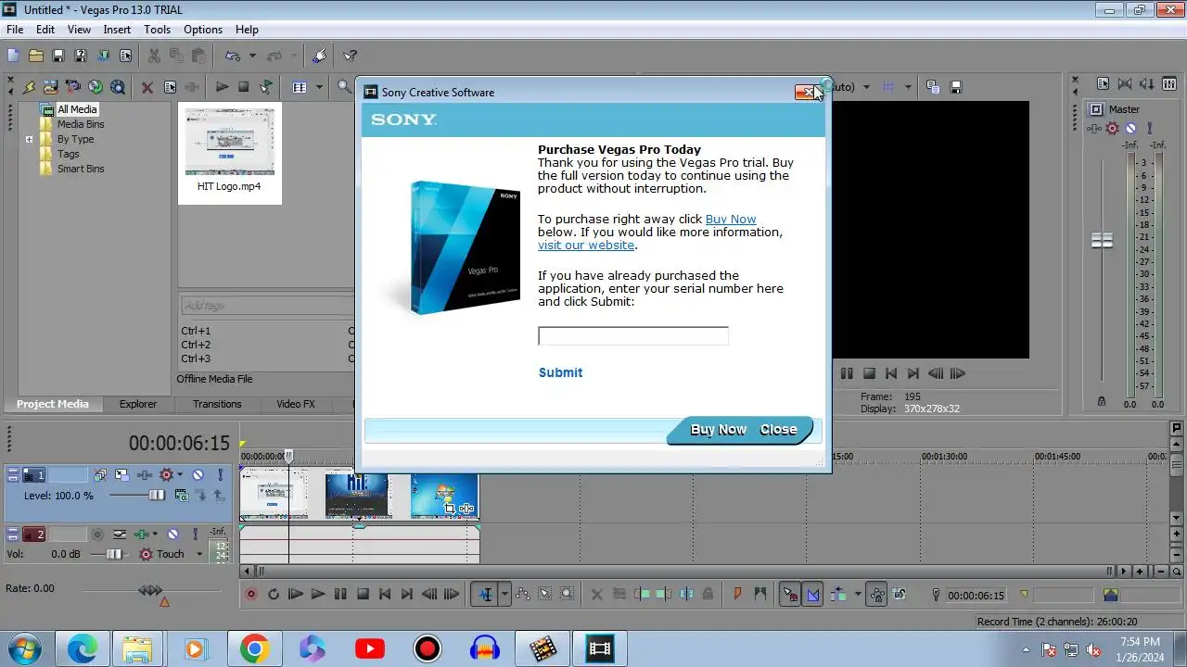Image resolution: width=1187 pixels, height=667 pixels.
Task: Select the All Media bin
Action: (x=76, y=109)
